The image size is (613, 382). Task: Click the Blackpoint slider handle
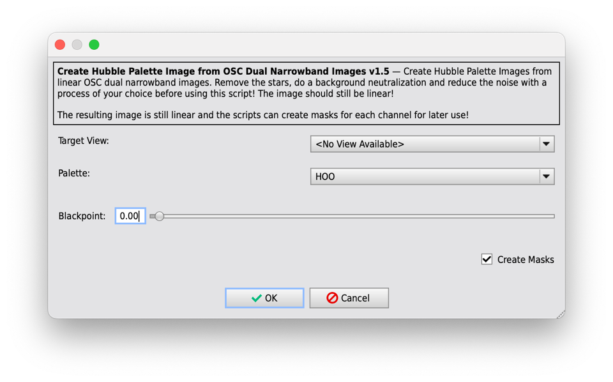[159, 216]
